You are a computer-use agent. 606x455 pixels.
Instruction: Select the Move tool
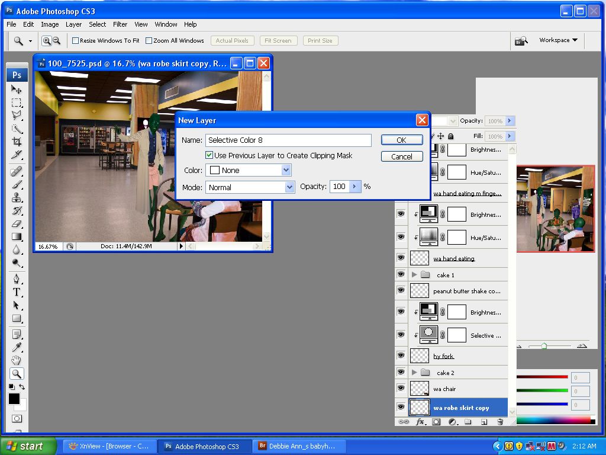point(17,88)
